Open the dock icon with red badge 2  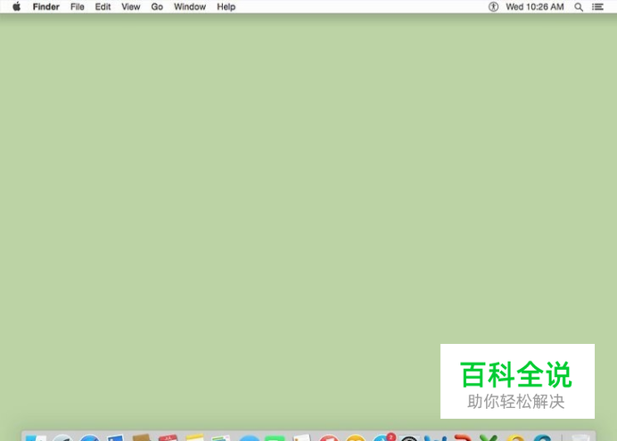coord(383,437)
